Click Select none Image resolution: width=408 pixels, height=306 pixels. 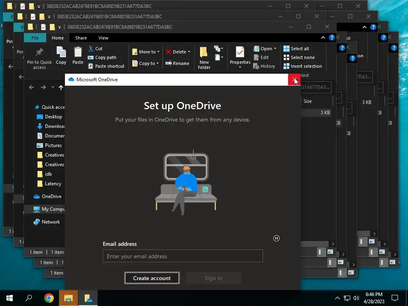(299, 57)
